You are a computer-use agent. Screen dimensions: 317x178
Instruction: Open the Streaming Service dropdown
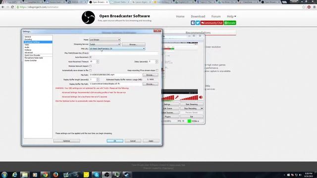point(105,44)
